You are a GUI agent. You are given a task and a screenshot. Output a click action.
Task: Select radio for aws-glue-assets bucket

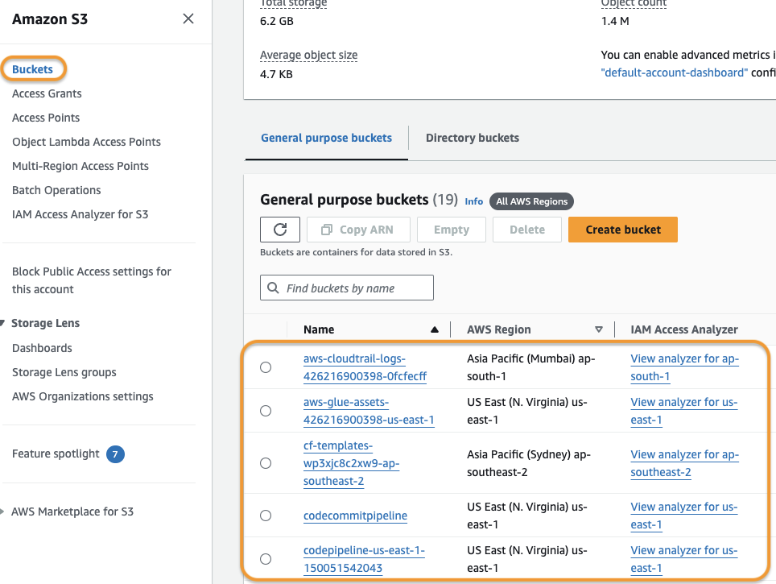(266, 411)
